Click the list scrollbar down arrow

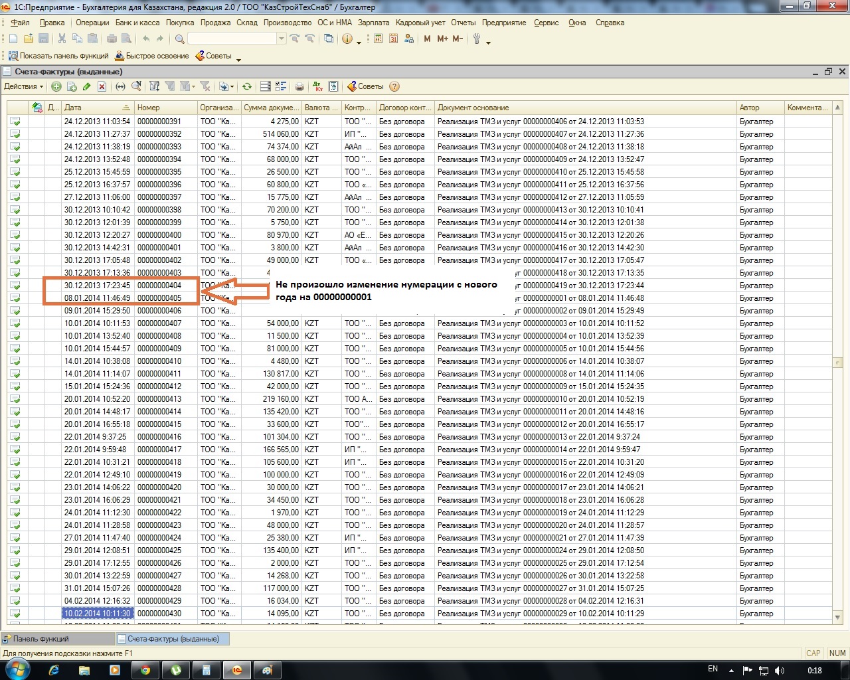click(838, 618)
